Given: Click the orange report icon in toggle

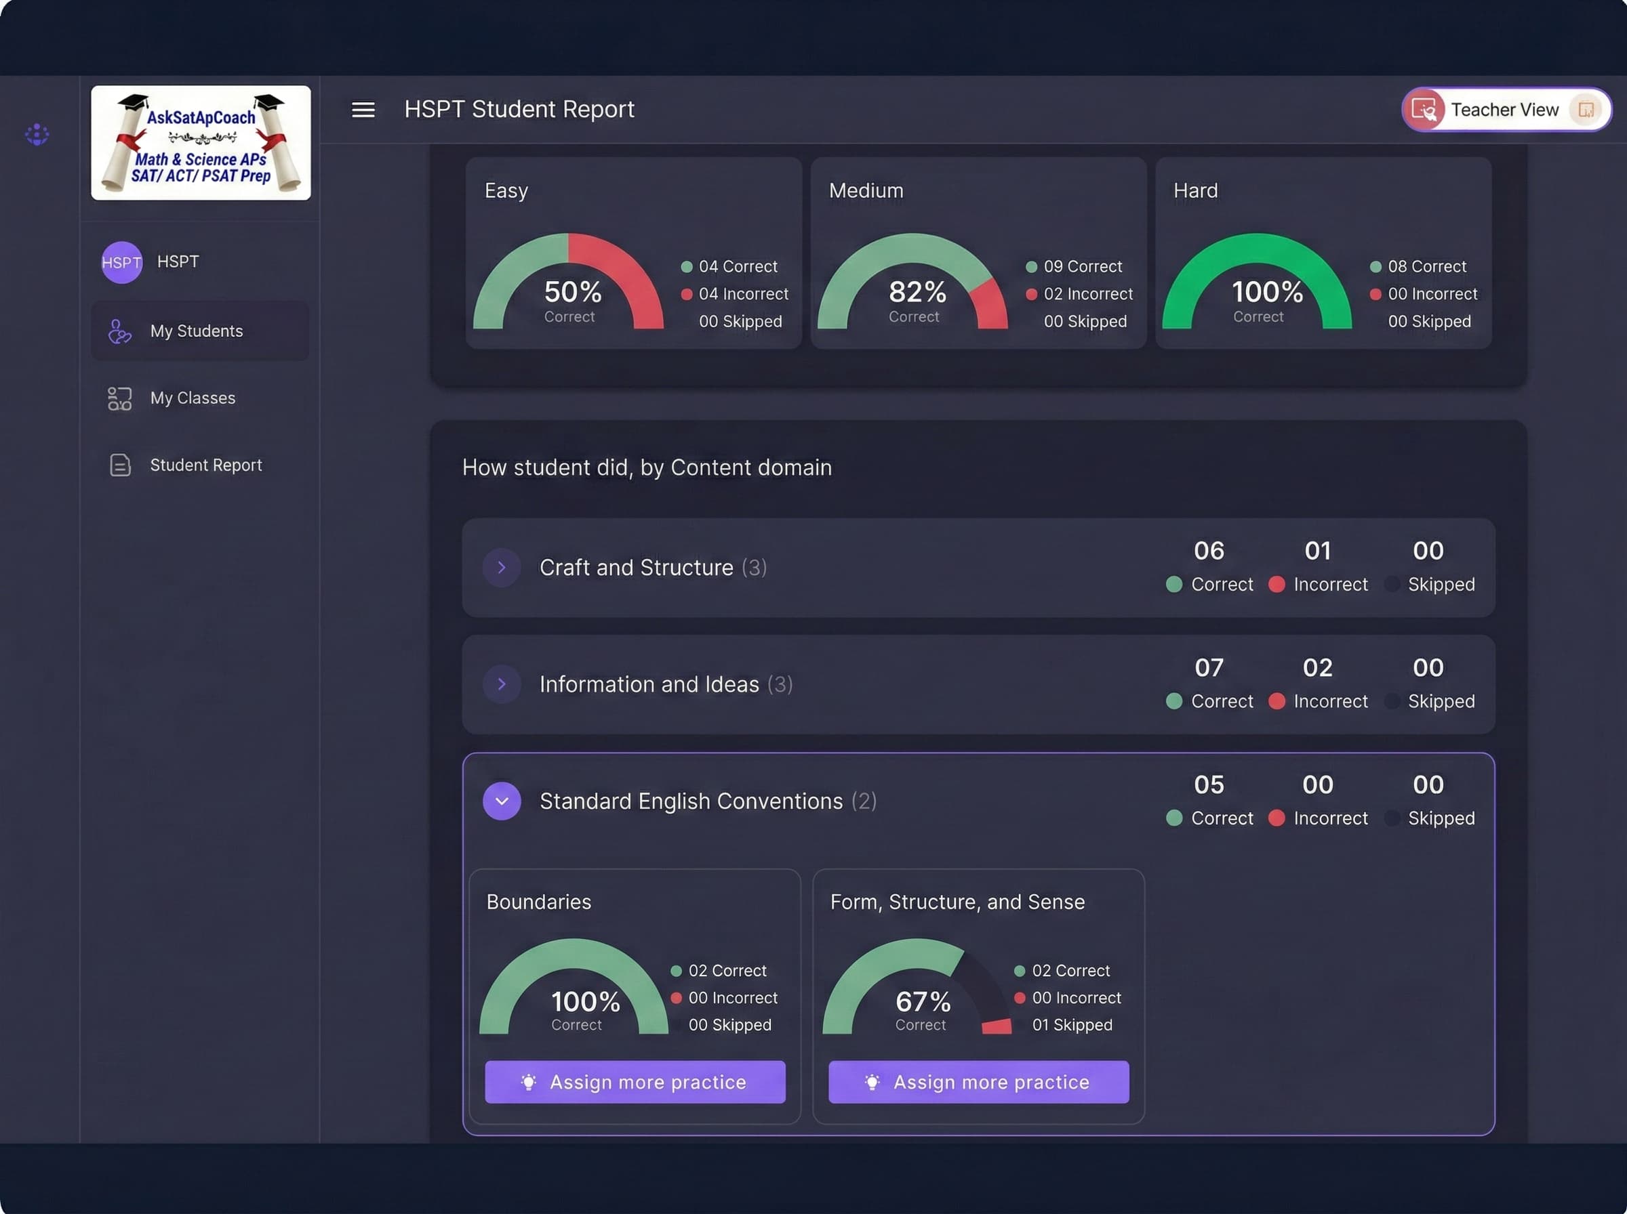Looking at the screenshot, I should pyautogui.click(x=1585, y=110).
